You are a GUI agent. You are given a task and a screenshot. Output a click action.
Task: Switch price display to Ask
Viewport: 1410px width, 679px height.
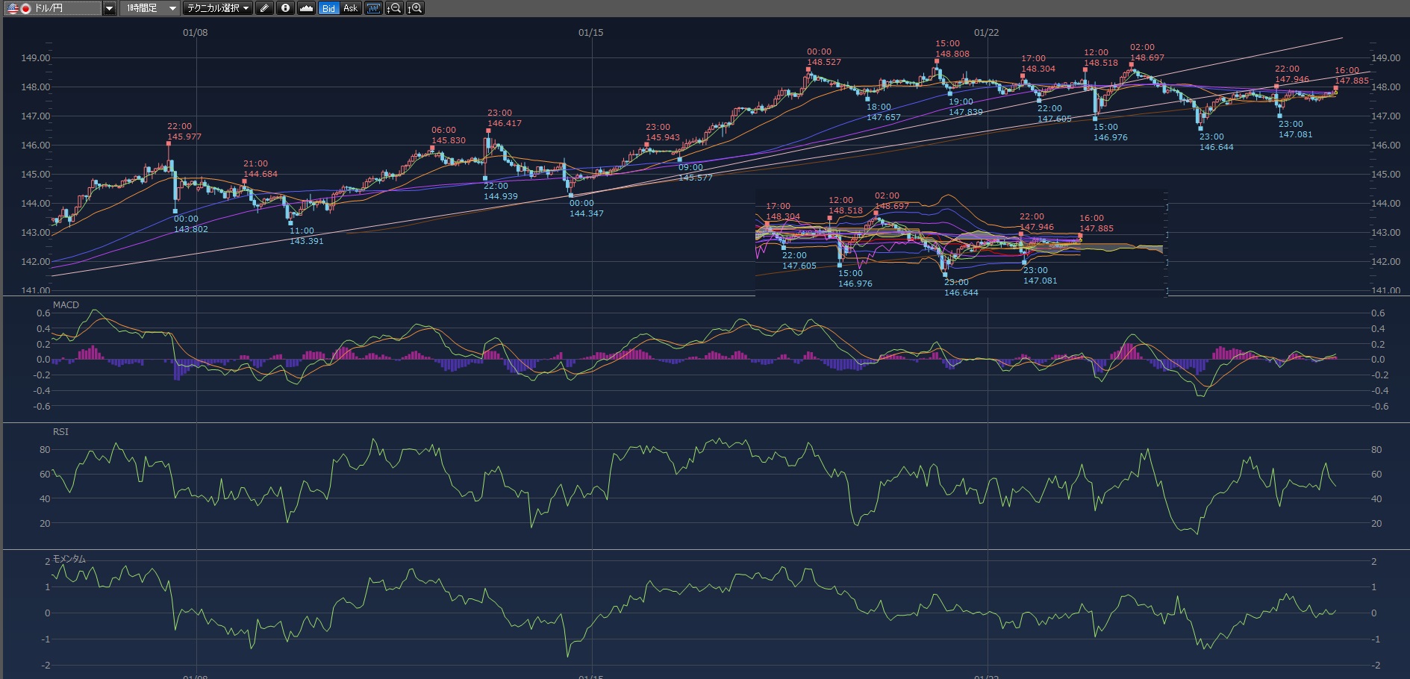coord(350,8)
